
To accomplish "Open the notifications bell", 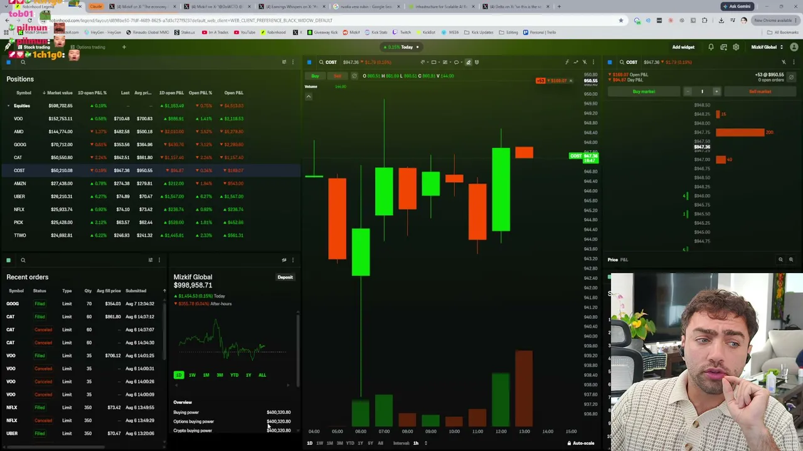I will [x=711, y=47].
